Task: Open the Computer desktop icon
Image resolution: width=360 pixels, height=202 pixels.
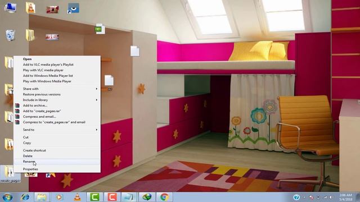Action: click(10, 8)
